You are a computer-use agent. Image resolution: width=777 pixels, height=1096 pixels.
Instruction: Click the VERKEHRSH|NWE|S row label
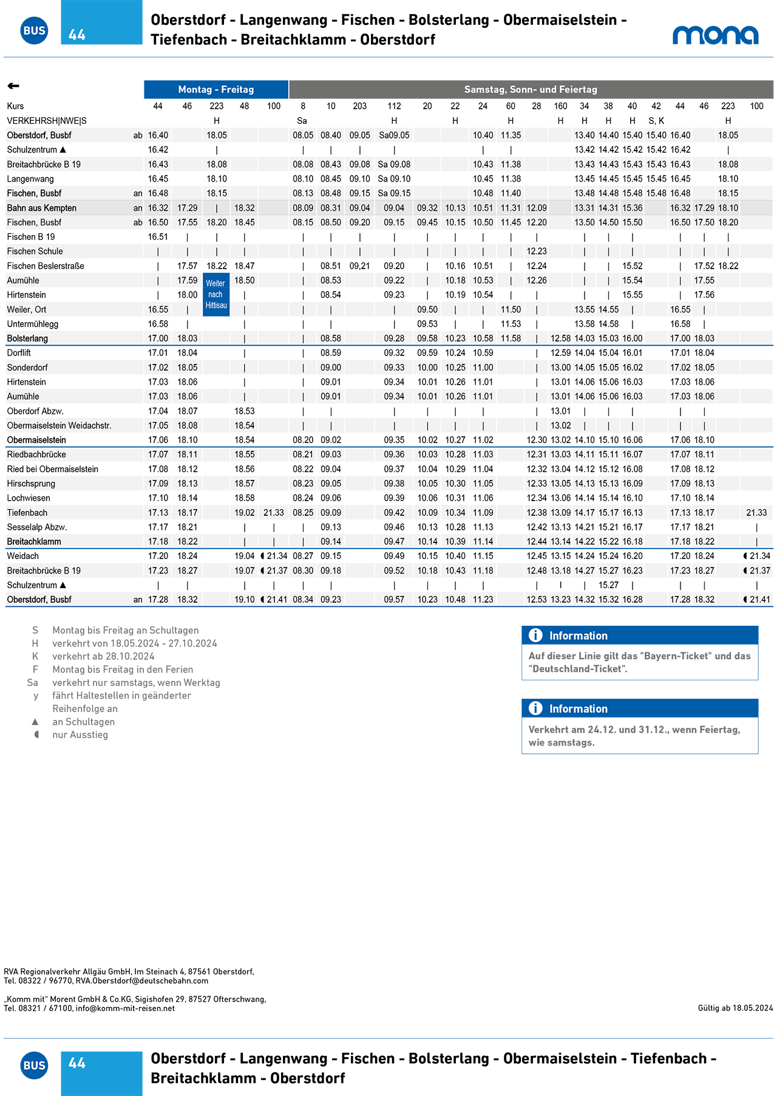47,120
